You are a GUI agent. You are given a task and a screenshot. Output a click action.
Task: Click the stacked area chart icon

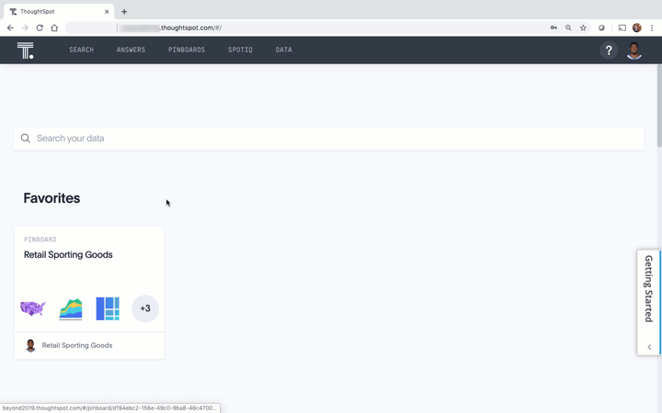pos(71,309)
